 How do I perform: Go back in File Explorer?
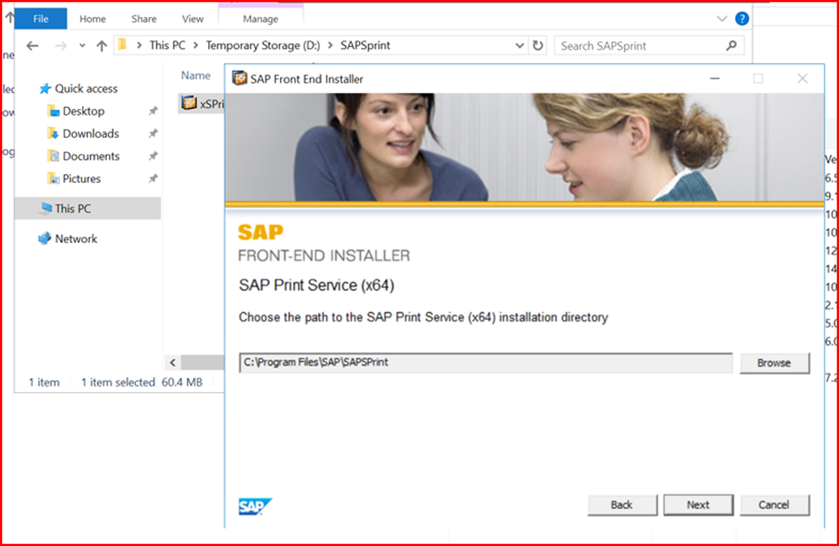[32, 46]
